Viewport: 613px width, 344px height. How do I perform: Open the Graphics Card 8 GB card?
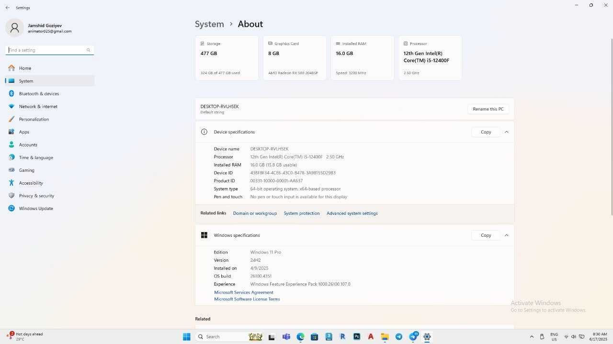[x=295, y=58]
